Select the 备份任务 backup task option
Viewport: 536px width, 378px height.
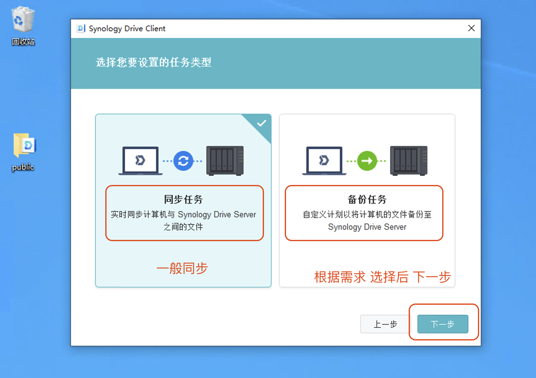pos(367,200)
